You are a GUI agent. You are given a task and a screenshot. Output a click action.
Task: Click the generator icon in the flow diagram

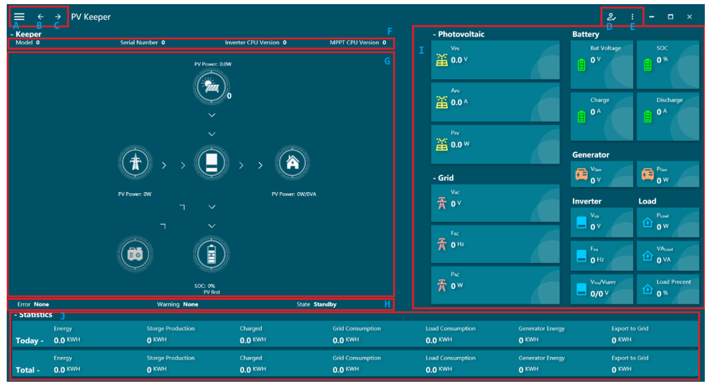tap(135, 254)
